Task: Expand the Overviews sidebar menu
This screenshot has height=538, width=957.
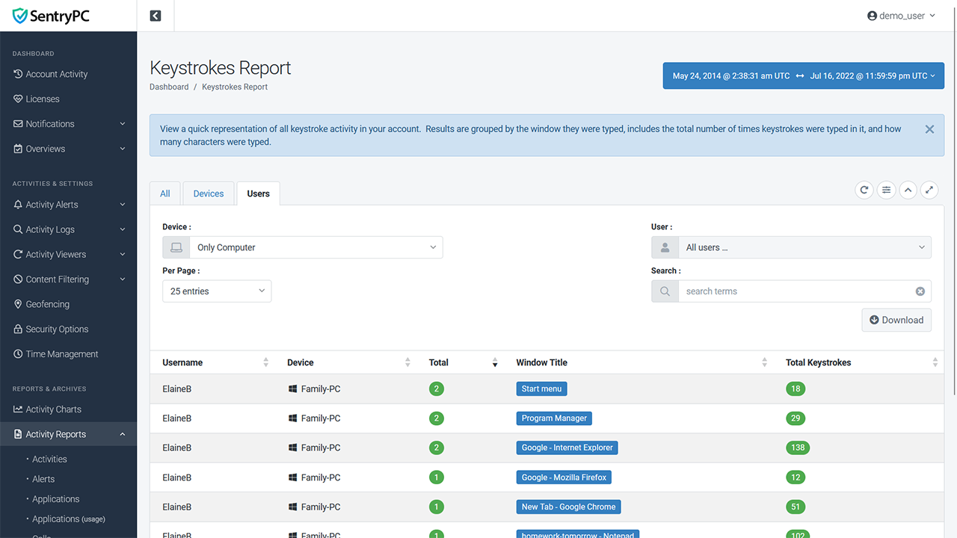Action: 68,149
